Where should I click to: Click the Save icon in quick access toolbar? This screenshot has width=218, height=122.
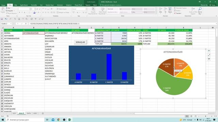click(x=2, y=19)
